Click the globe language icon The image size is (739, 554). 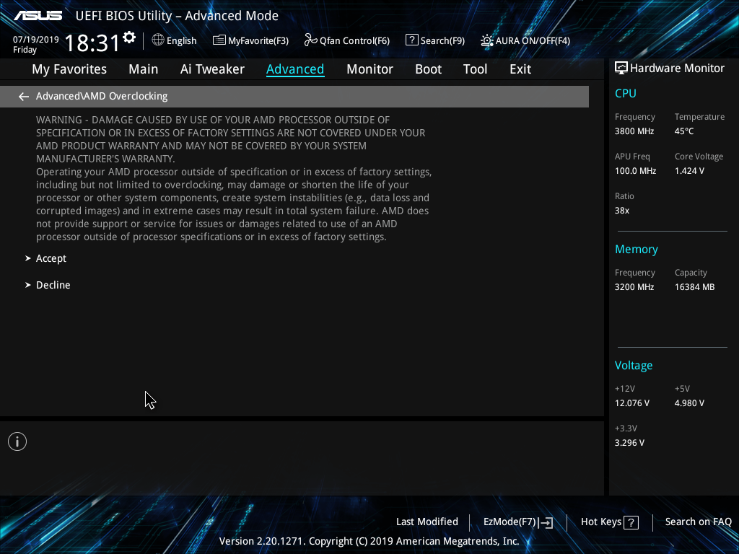pyautogui.click(x=158, y=40)
